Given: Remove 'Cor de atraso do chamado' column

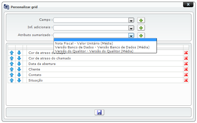Looking at the screenshot, I should (186, 58).
